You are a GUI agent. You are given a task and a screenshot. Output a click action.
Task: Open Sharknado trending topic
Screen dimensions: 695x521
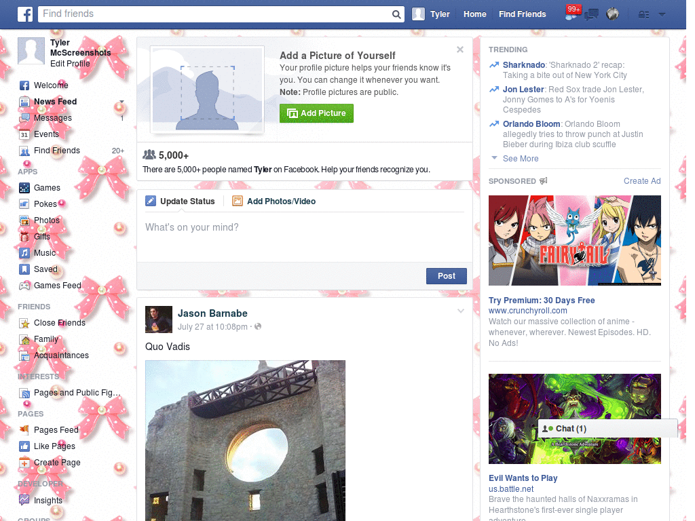523,65
